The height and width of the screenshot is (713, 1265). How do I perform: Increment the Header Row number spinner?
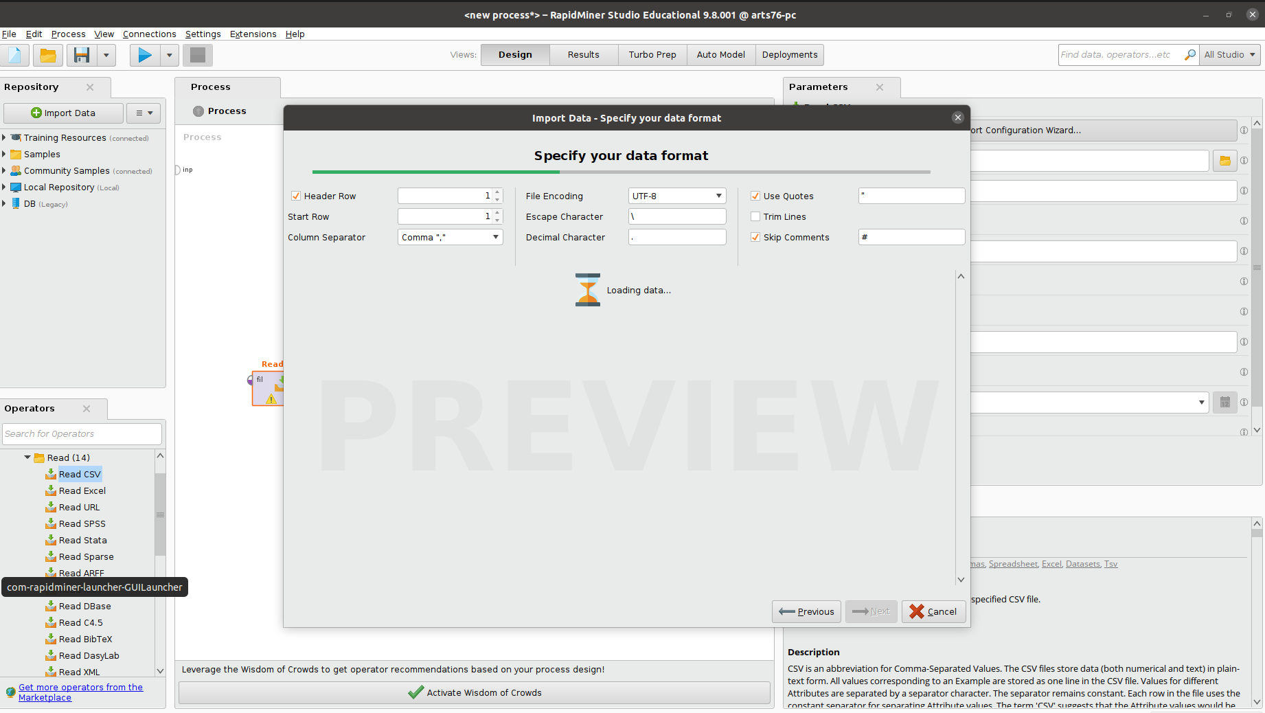click(x=498, y=192)
